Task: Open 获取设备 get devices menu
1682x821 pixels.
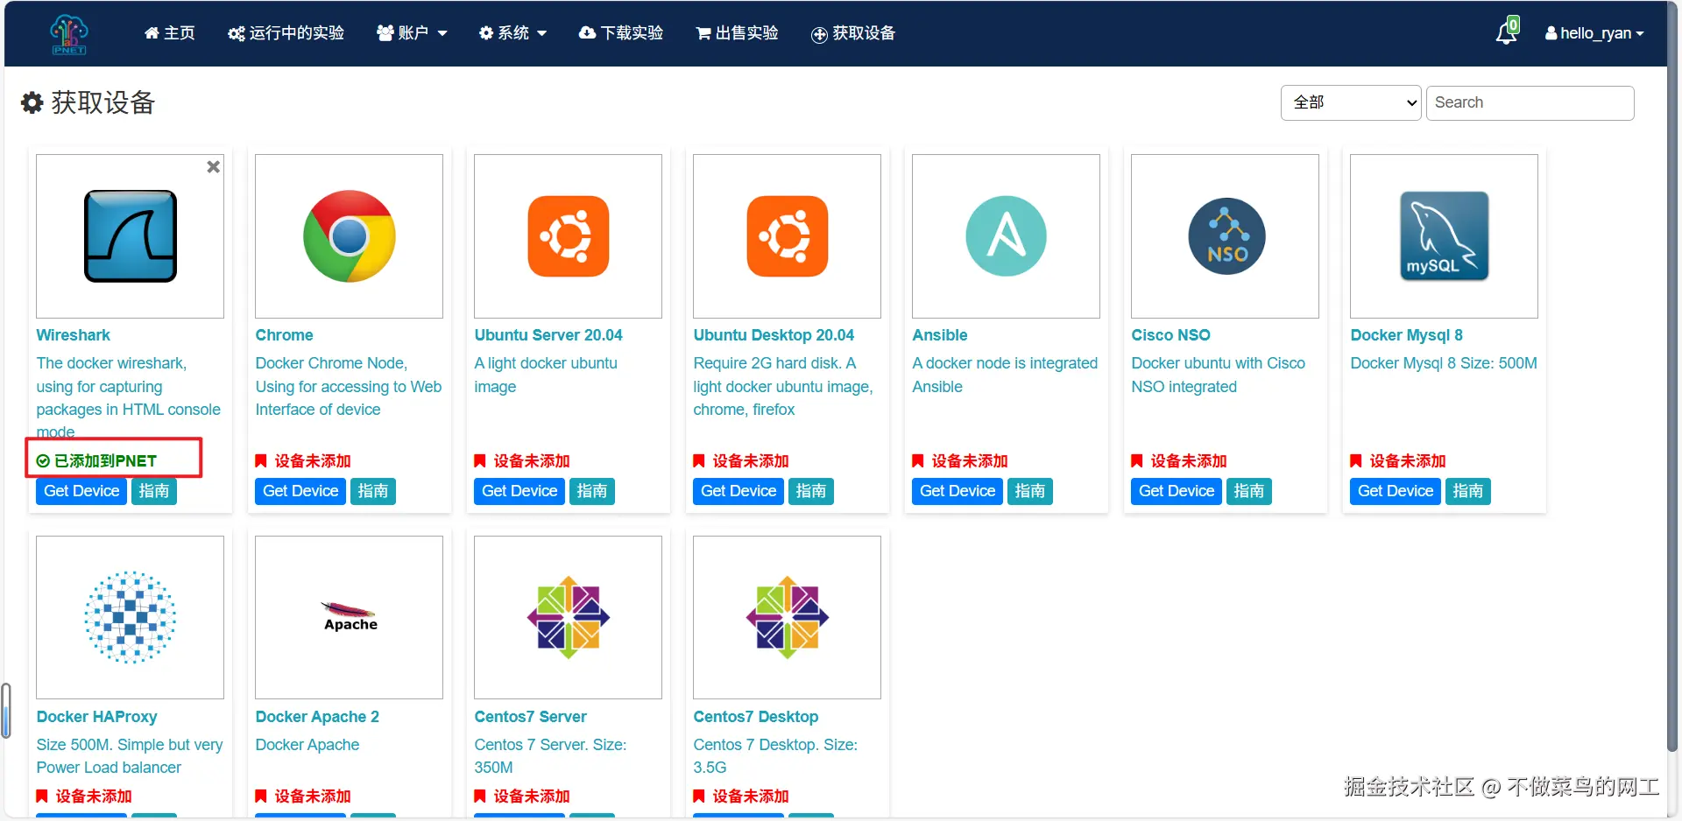Action: [x=853, y=33]
